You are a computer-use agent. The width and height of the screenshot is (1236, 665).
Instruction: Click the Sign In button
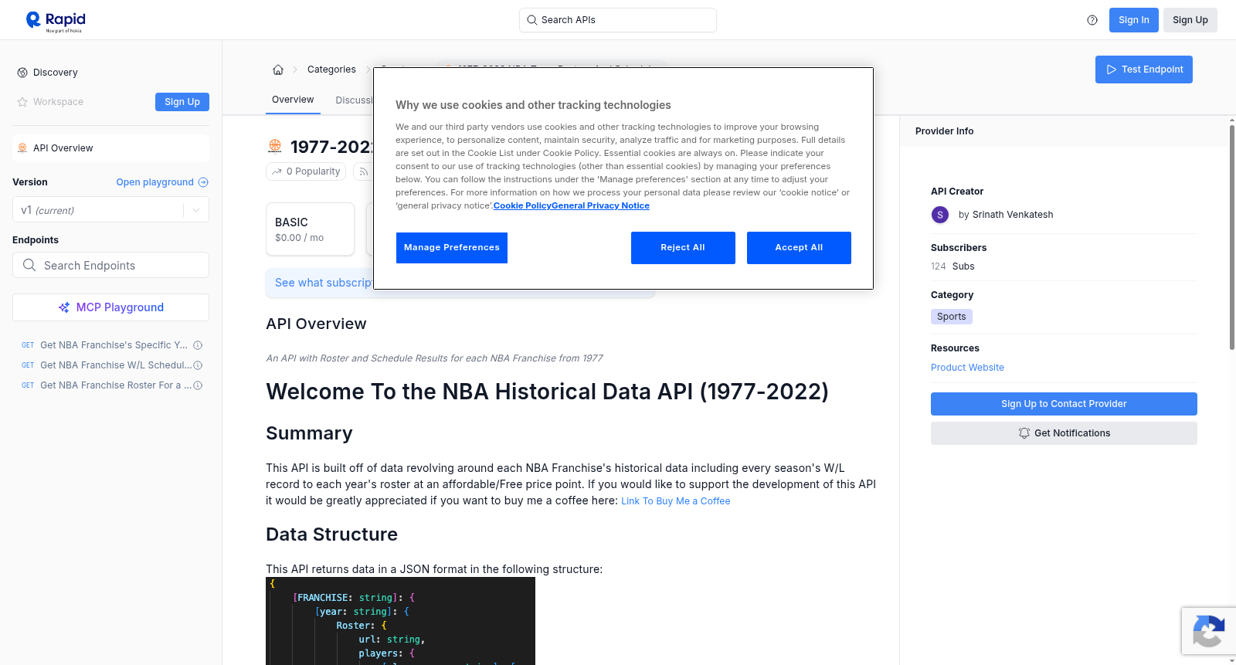point(1134,20)
